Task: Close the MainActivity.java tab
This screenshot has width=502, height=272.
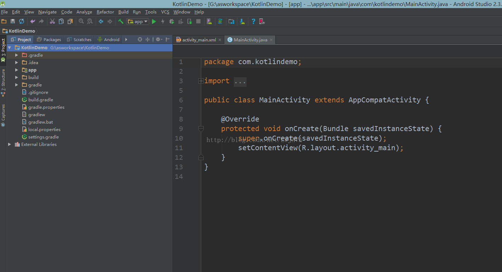Action: click(x=271, y=40)
